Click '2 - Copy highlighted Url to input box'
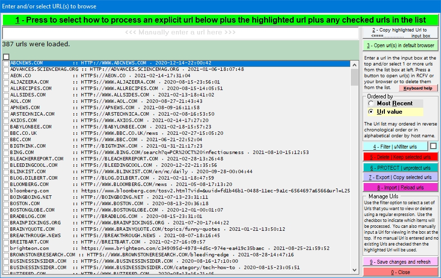441x278 pixels. (x=400, y=32)
